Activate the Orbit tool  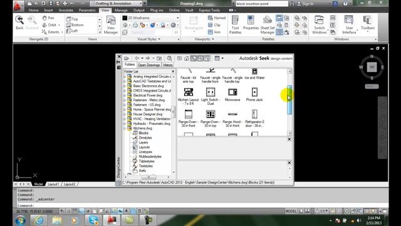[x=49, y=25]
